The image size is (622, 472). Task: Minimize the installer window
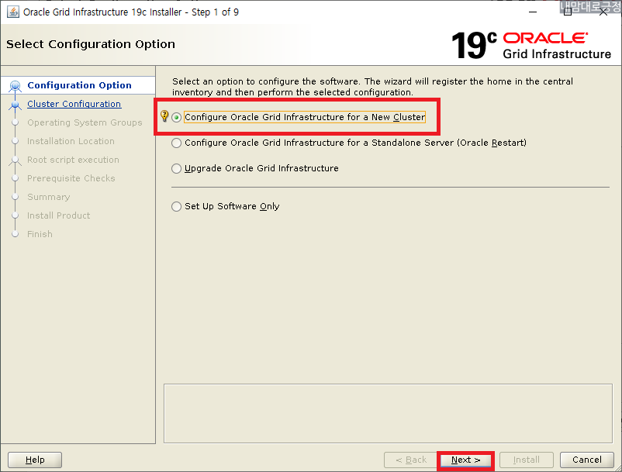[533, 12]
